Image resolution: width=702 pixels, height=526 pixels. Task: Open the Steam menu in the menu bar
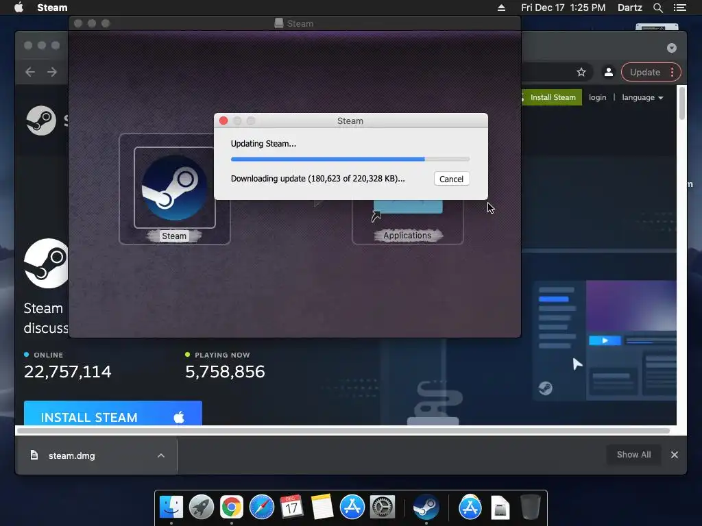(52, 8)
